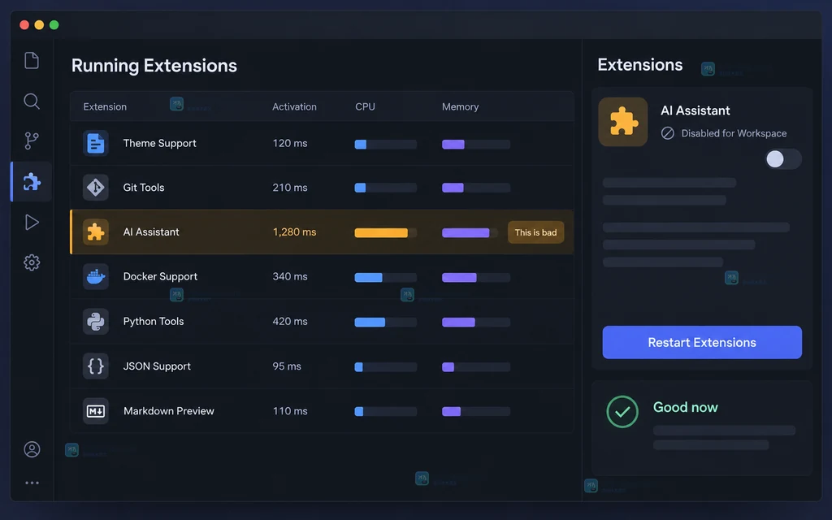Viewport: 832px width, 520px height.
Task: Toggle the AI Assistant enable switch
Action: [783, 158]
